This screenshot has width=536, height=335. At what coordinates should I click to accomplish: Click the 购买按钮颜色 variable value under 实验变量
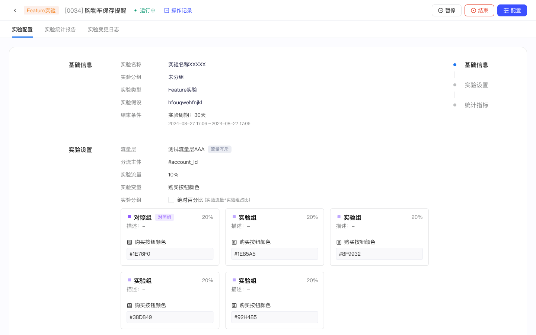pos(184,187)
